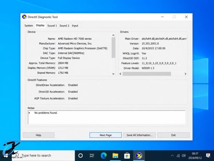
Task: Click the text AMD Radeon HD 7000 series
Action: (75, 39)
